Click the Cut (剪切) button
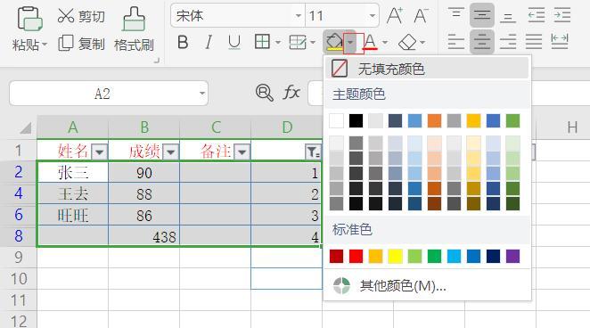This screenshot has height=328, width=590. [x=81, y=16]
